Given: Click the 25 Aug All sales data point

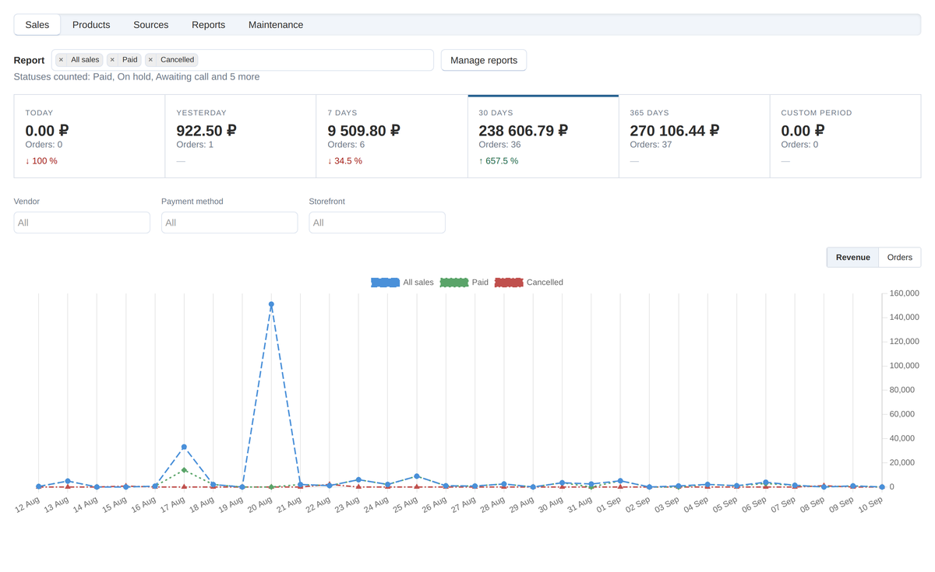Looking at the screenshot, I should (417, 476).
